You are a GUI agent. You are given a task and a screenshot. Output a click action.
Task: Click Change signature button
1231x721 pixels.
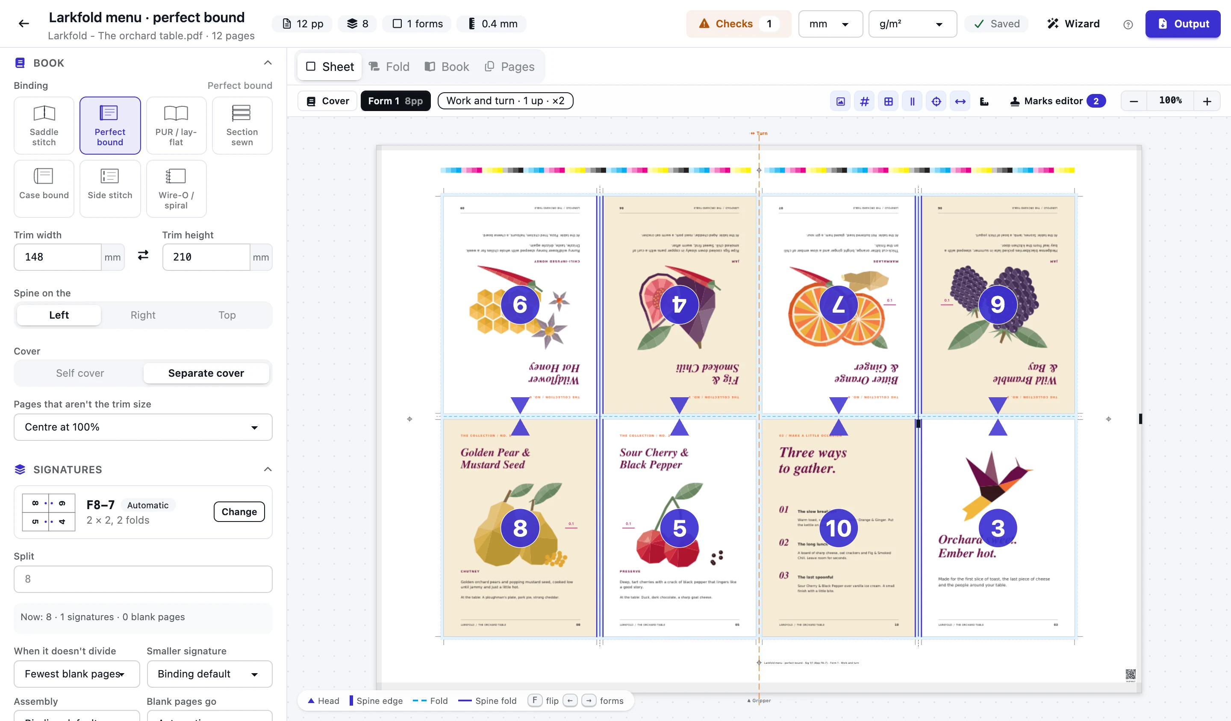[x=239, y=512]
